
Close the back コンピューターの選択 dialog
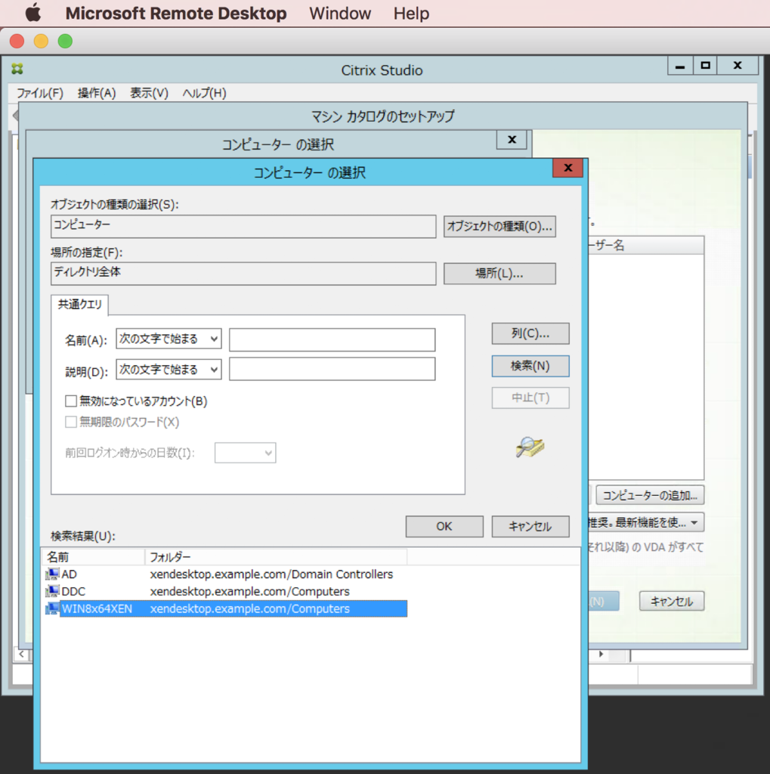coord(512,140)
